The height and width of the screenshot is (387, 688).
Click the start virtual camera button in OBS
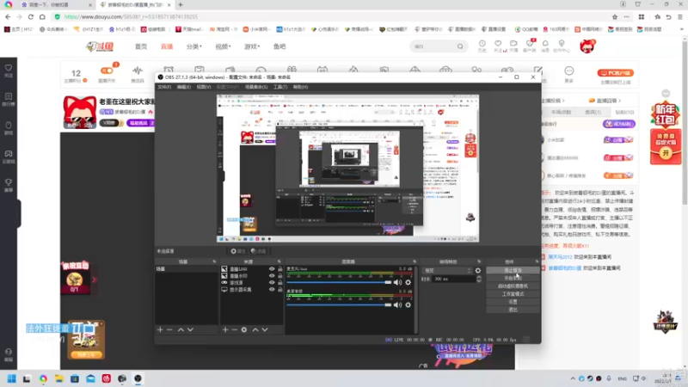(513, 286)
